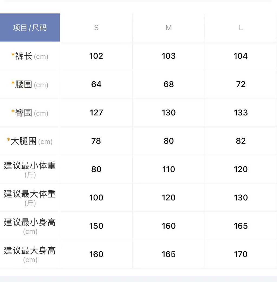This screenshot has height=282, width=277.
Task: Click the 建议最小体重 row label
Action: 30,169
